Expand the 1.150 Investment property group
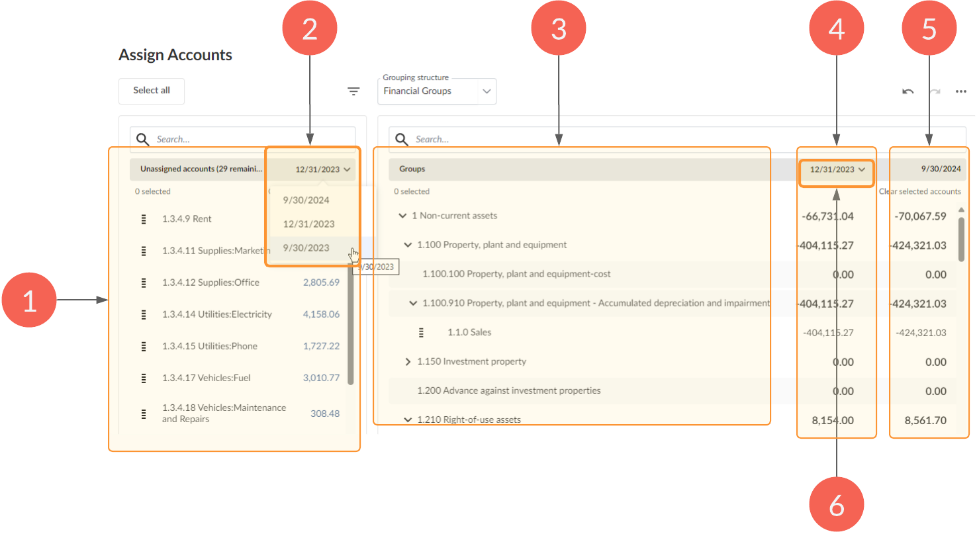Viewport: 979px width, 534px height. click(x=408, y=361)
